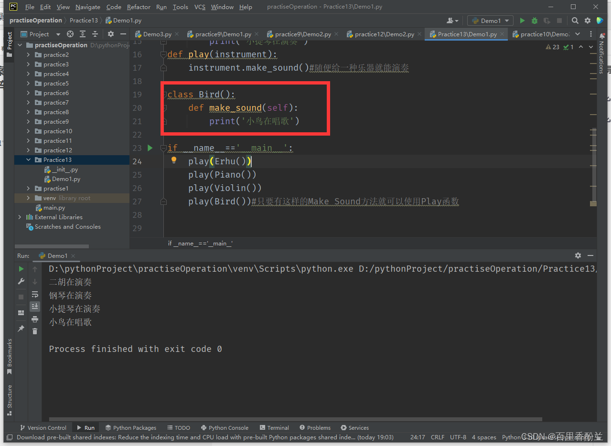The height and width of the screenshot is (446, 611).
Task: Toggle scroll to end in Run console
Action: [35, 307]
